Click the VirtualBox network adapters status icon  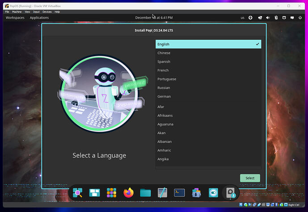[x=254, y=204]
